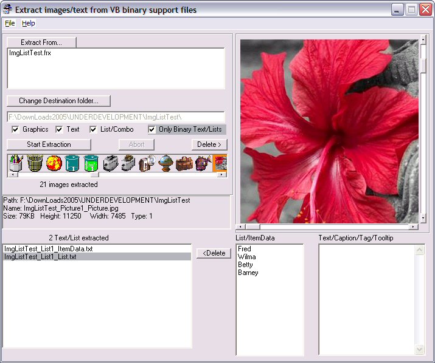This screenshot has width=435, height=363.
Task: Toggle Only Binary Text/Lists option
Action: (x=151, y=129)
